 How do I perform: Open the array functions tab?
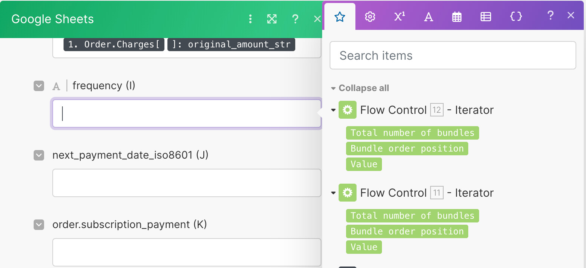[x=486, y=17]
